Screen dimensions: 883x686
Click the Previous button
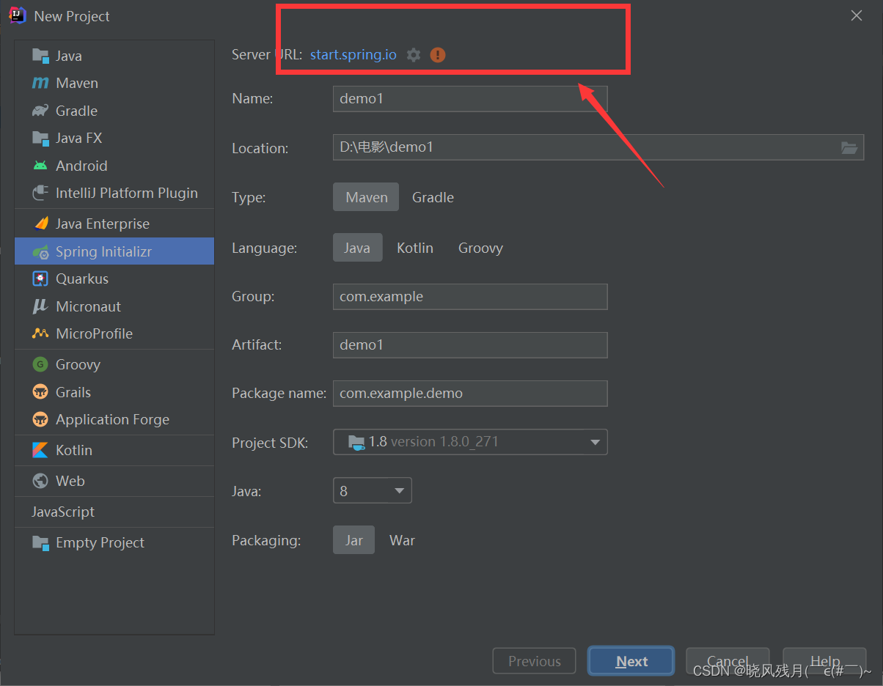pyautogui.click(x=535, y=661)
